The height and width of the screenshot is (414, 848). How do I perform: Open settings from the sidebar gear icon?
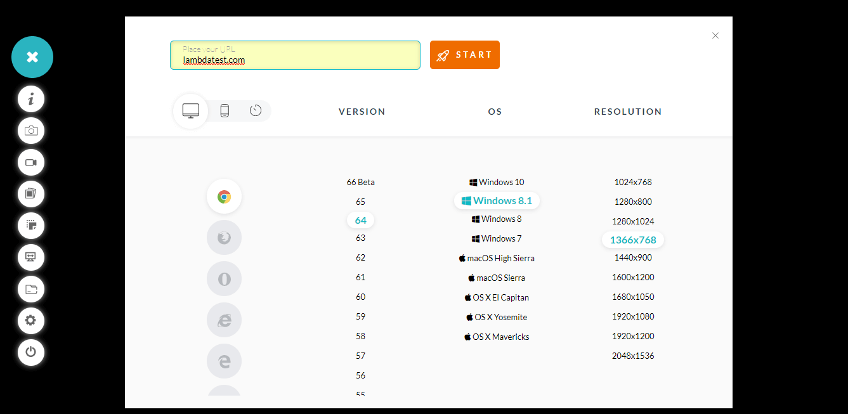(x=31, y=321)
